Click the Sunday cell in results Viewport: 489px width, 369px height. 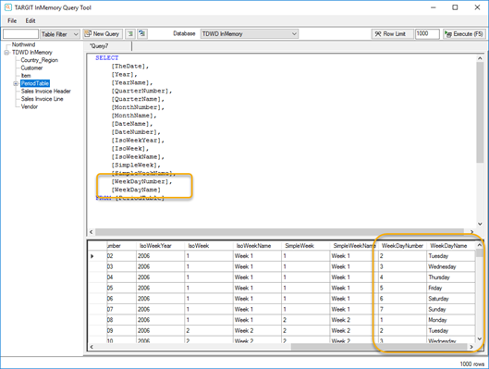[451, 310]
